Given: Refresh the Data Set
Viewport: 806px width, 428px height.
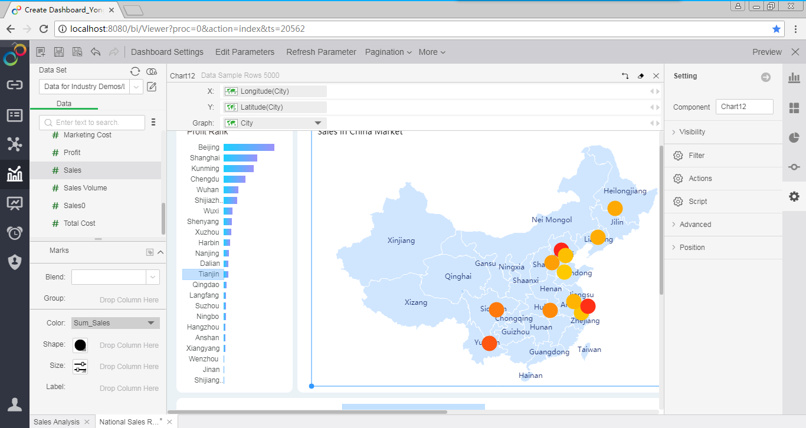Looking at the screenshot, I should tap(135, 71).
